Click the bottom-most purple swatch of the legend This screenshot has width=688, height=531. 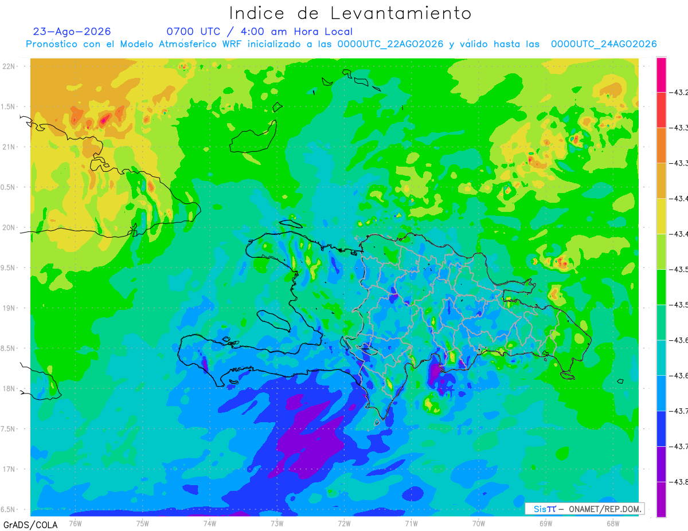(x=661, y=499)
